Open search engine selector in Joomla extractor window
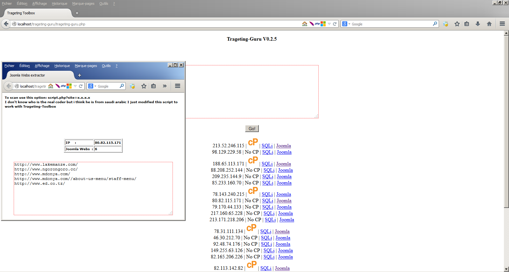509x272 pixels. [92, 86]
